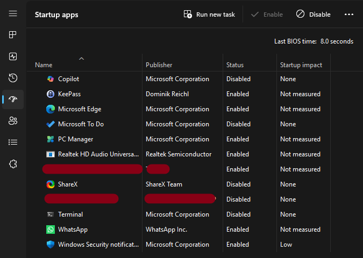Select the Startup apps sidebar icon

pyautogui.click(x=13, y=99)
